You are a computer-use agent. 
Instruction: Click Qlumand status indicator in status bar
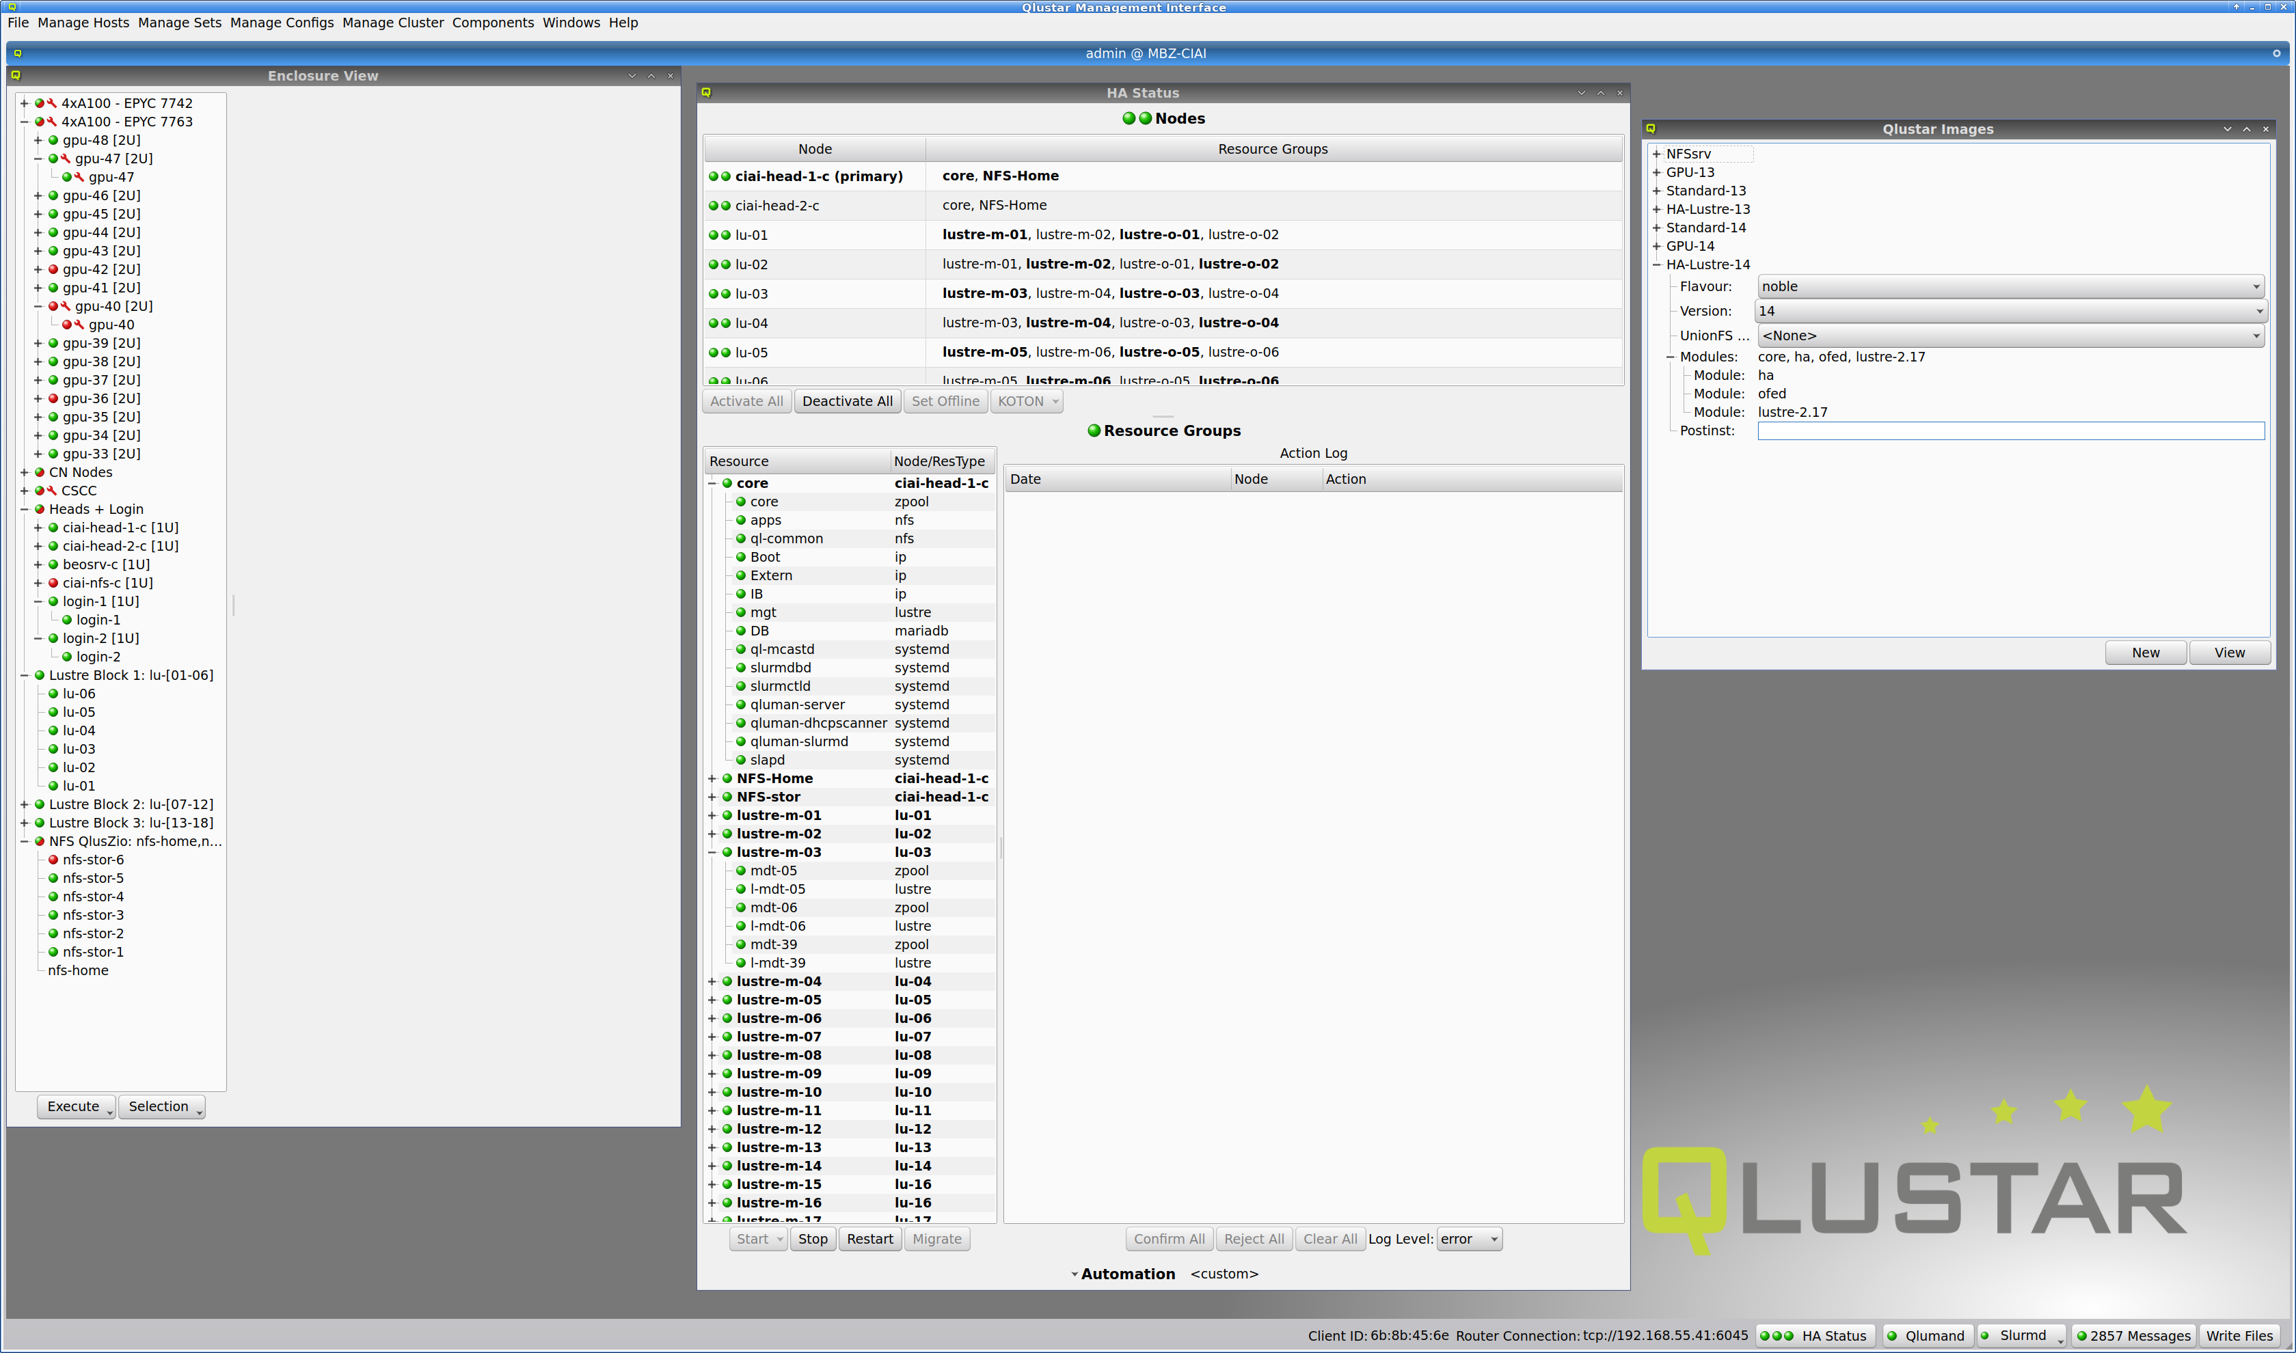tap(1927, 1336)
